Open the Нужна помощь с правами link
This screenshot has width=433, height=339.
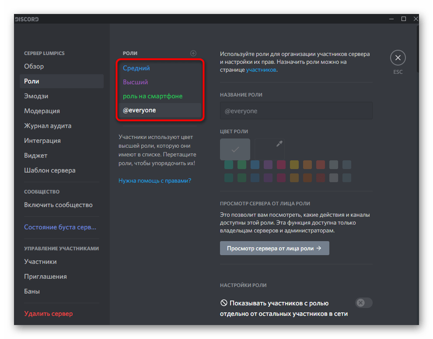(x=155, y=180)
